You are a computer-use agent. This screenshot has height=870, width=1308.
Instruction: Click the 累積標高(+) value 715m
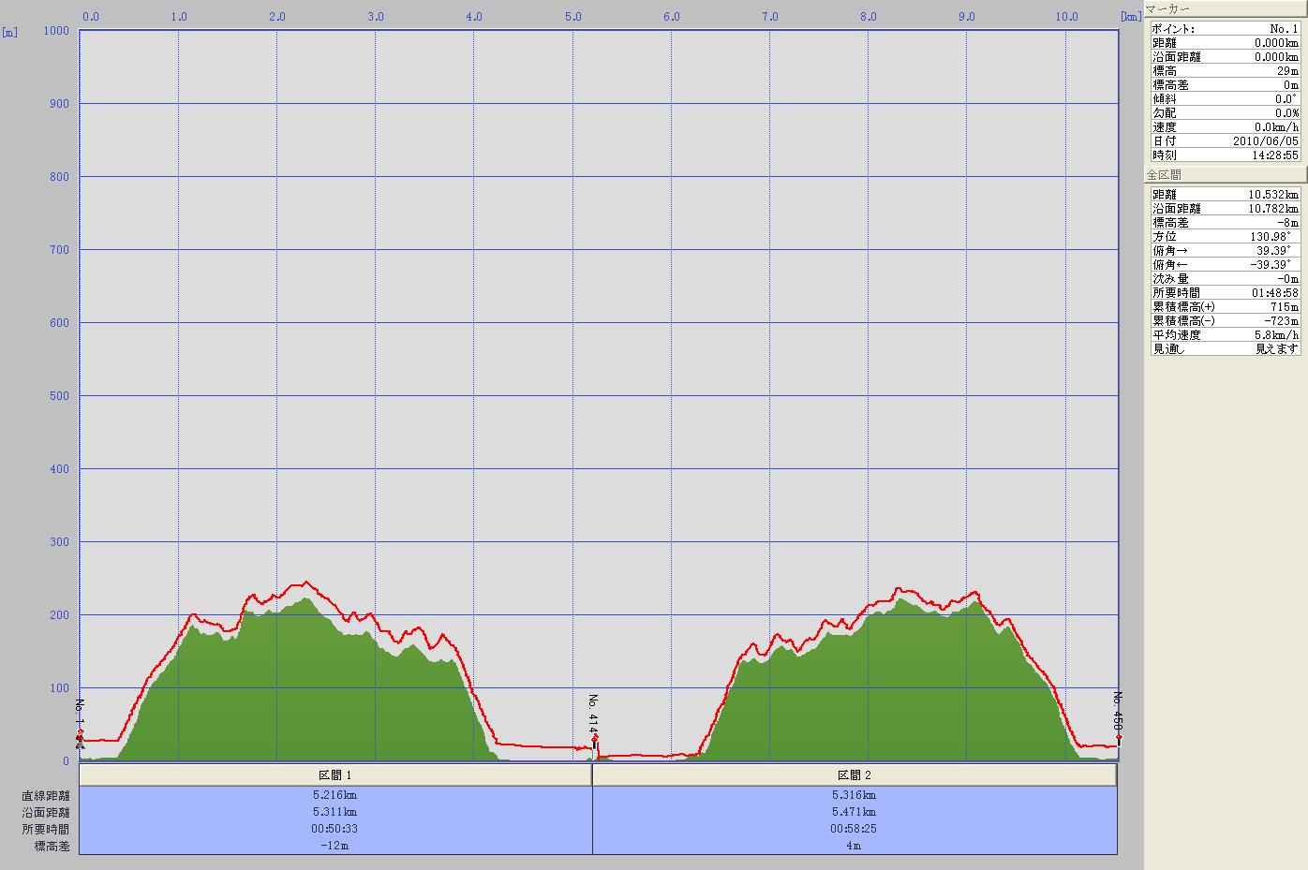(1286, 307)
